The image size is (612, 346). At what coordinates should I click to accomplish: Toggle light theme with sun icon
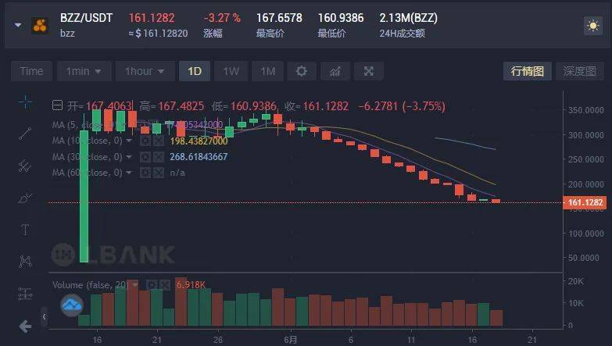(x=593, y=26)
